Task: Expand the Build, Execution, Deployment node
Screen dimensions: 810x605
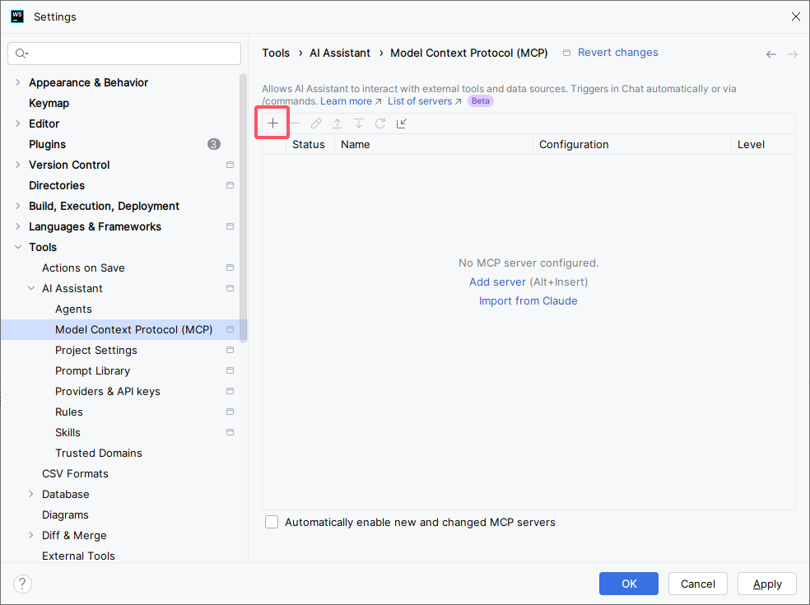Action: click(17, 206)
